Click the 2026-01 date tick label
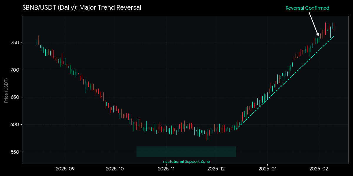Screen dimensions: 353x176 click(267, 169)
